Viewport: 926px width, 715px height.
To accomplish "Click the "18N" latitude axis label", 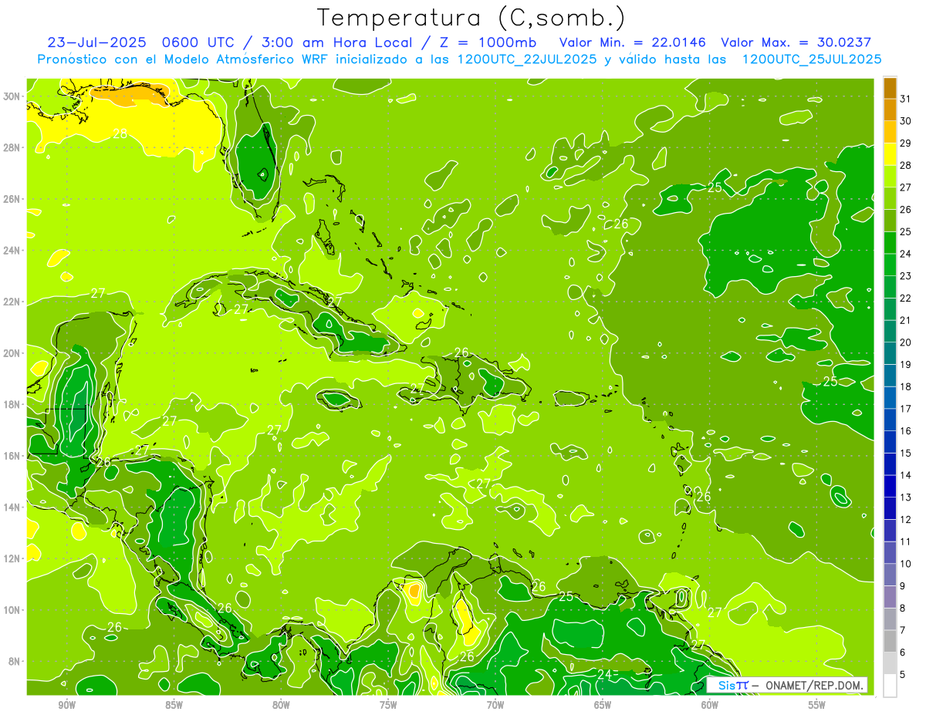I will tap(12, 404).
